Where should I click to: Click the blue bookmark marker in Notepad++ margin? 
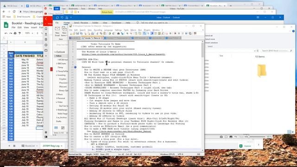click(x=75, y=67)
